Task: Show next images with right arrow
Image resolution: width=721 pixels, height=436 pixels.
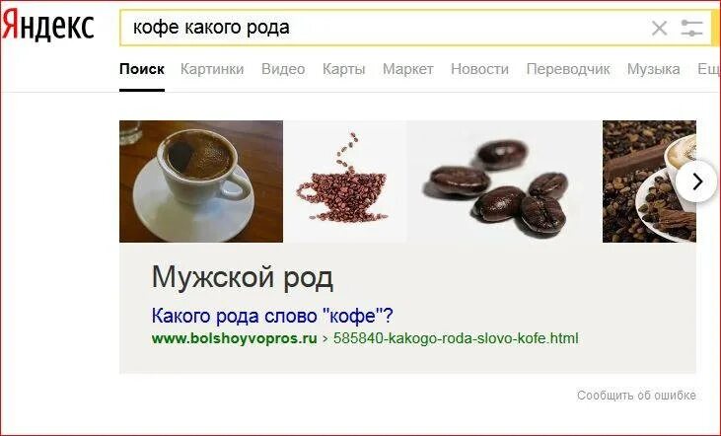Action: point(696,182)
